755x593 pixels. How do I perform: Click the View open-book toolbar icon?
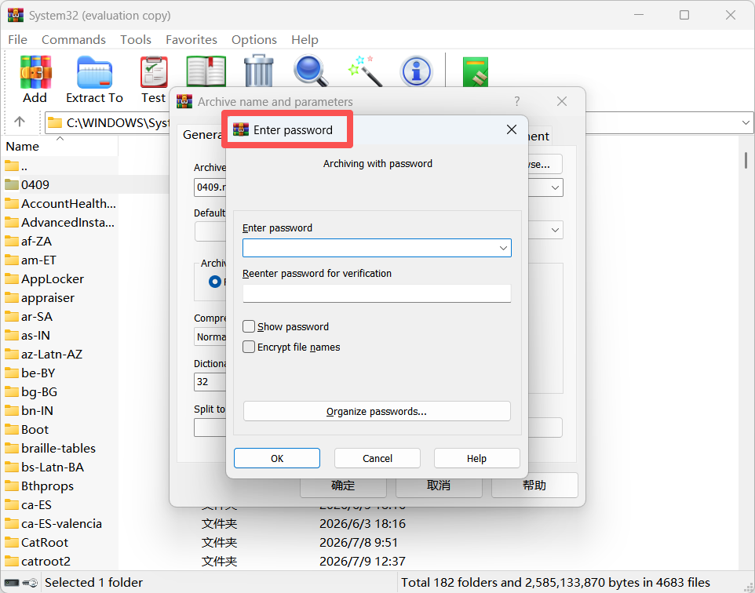(206, 71)
